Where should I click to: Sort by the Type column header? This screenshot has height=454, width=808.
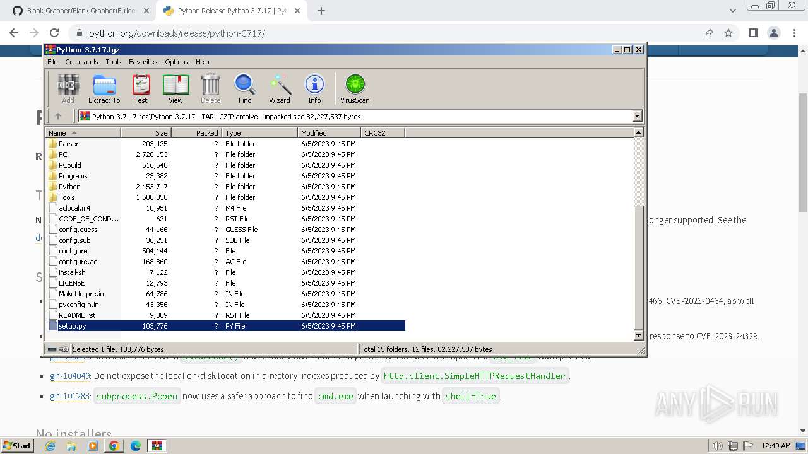click(x=260, y=133)
